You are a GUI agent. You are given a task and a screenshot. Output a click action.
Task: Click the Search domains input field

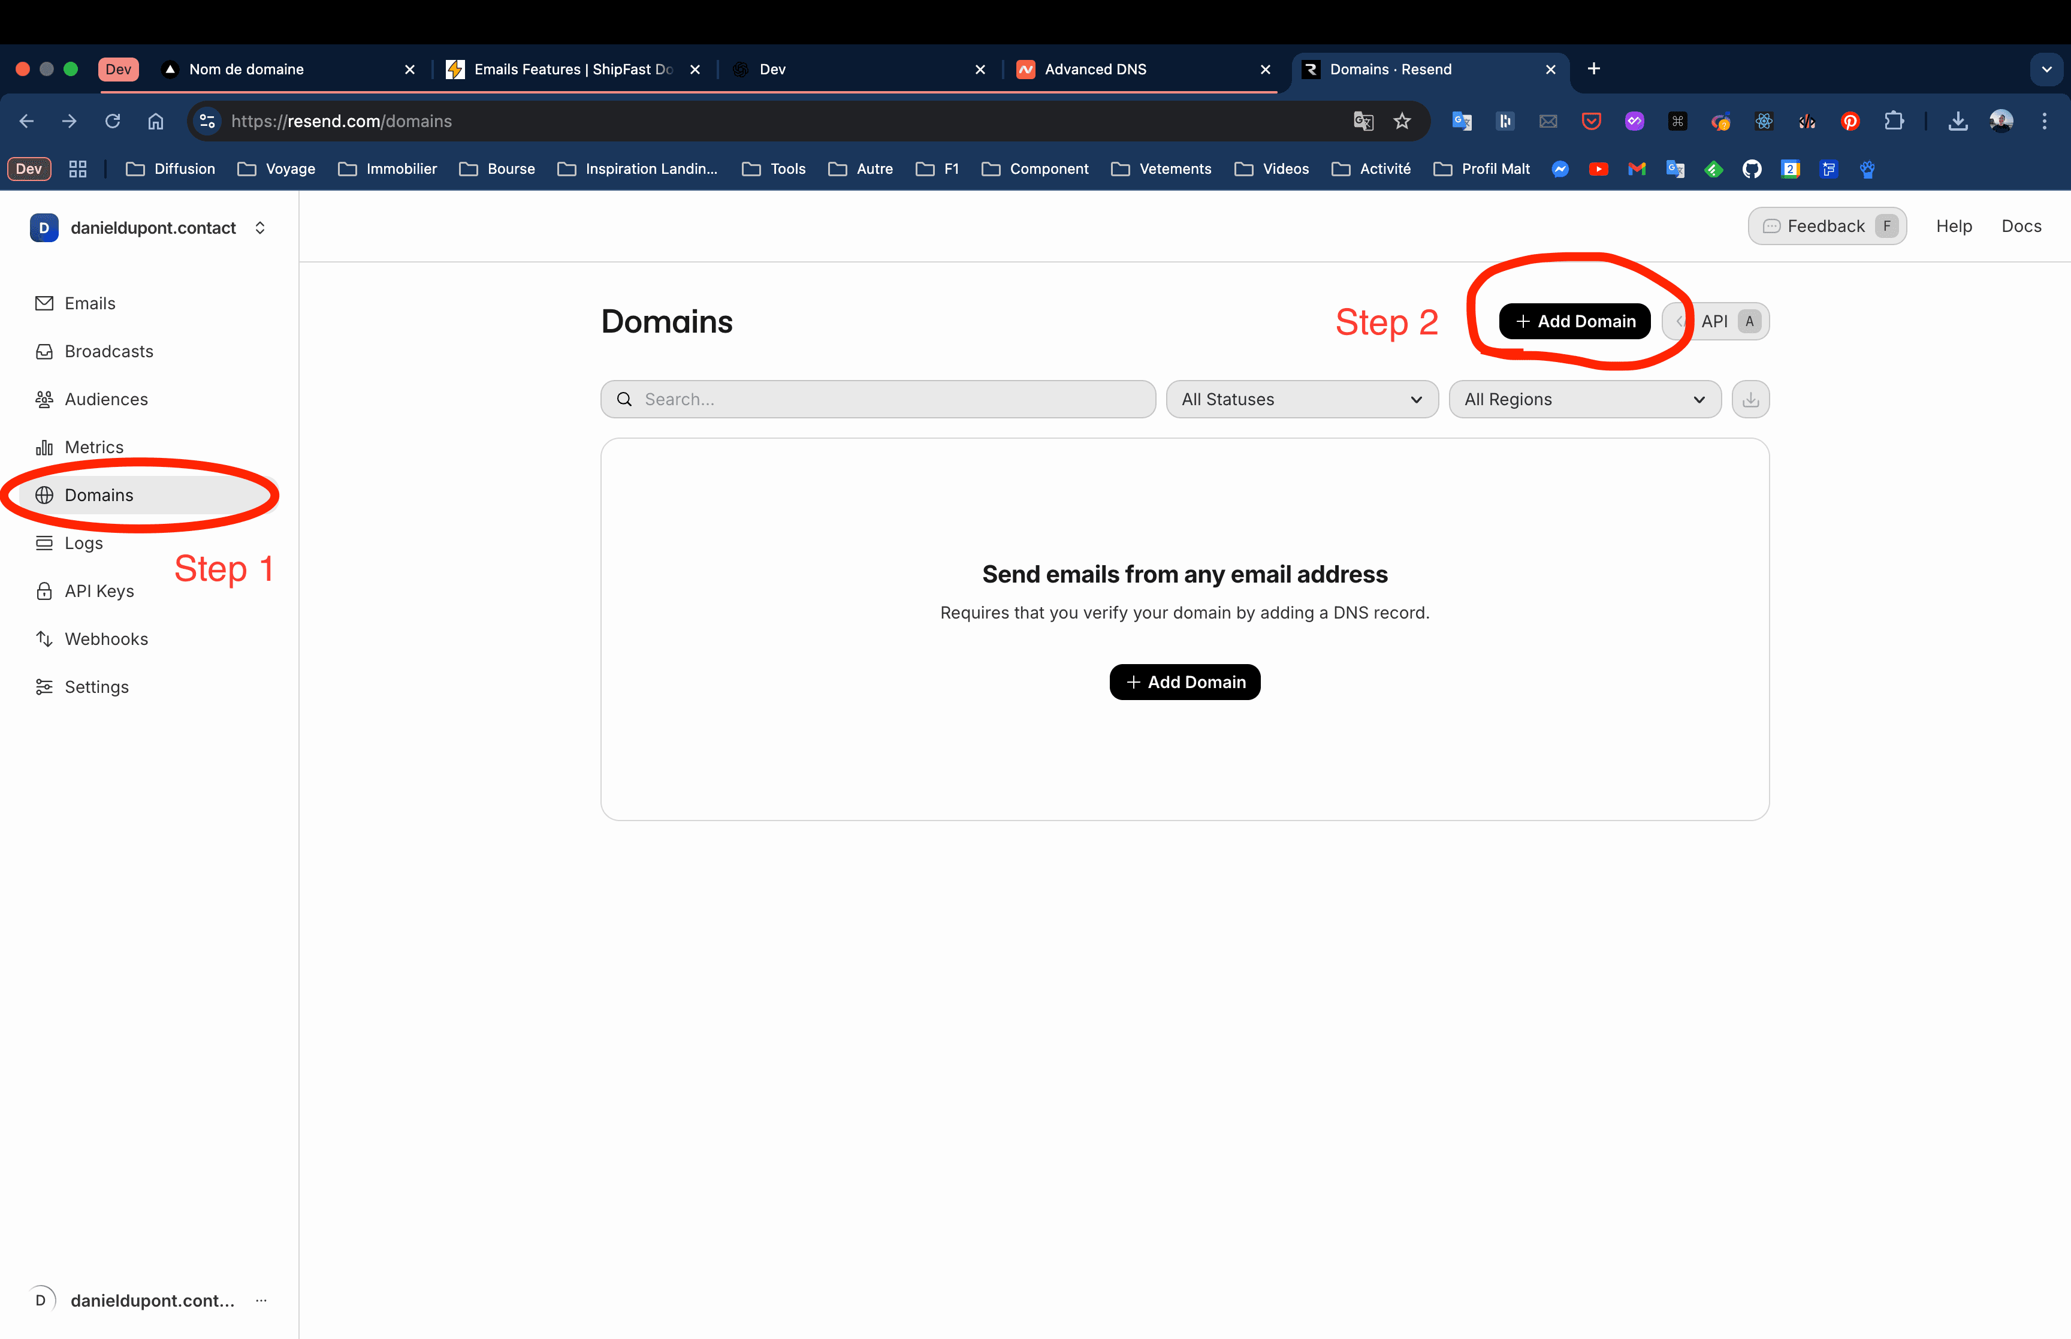(x=877, y=399)
